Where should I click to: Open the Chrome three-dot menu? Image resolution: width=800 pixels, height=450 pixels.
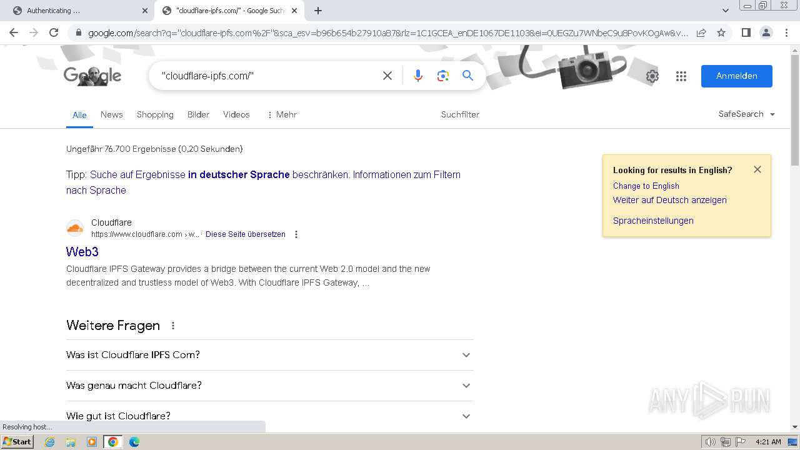(x=787, y=32)
